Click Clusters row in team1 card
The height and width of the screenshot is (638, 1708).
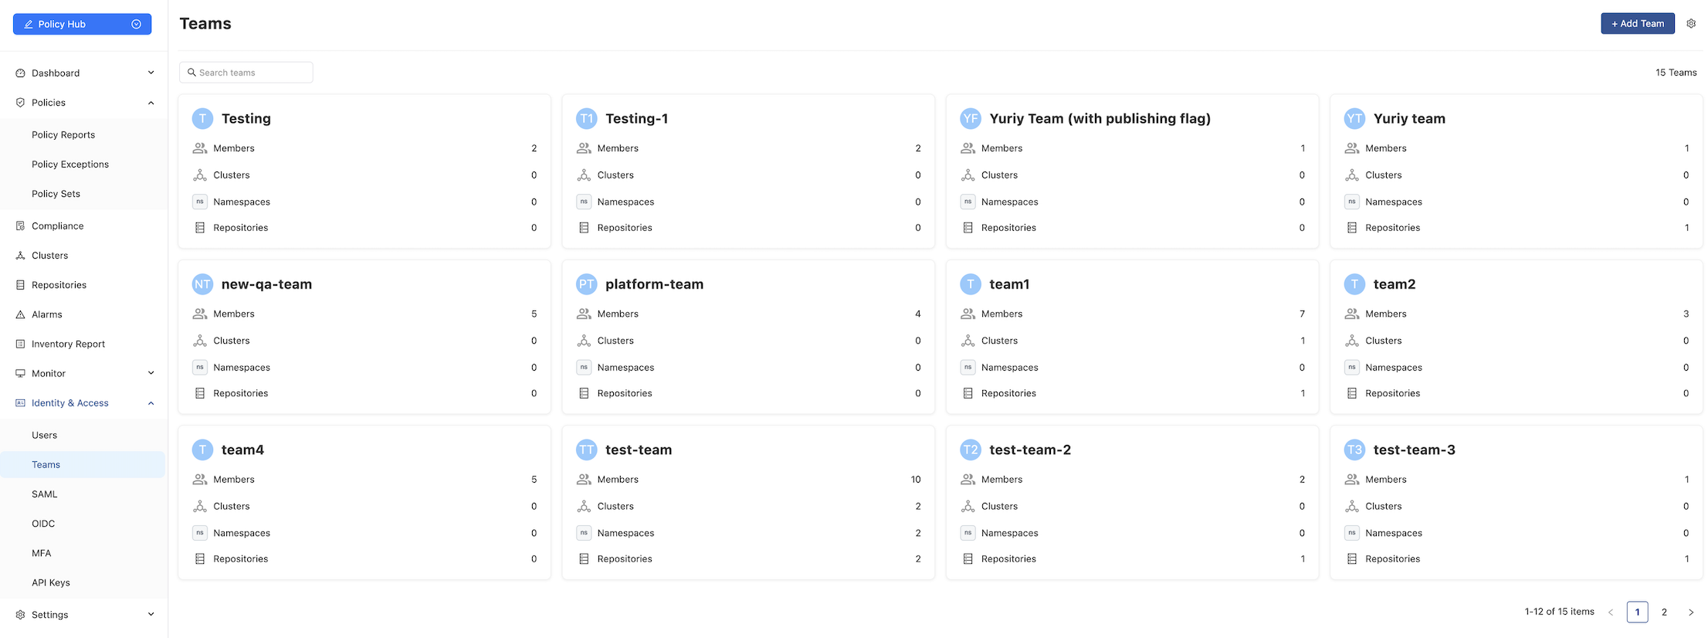tap(1133, 341)
